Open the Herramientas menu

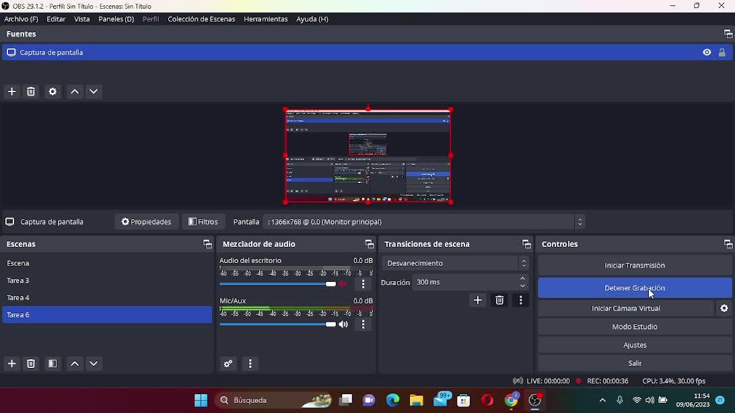point(265,19)
